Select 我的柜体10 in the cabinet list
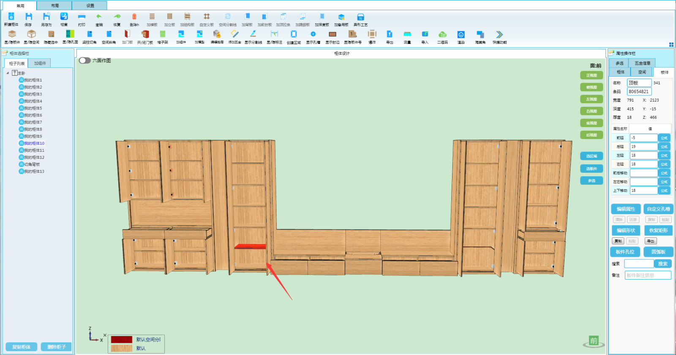This screenshot has width=676, height=355. pyautogui.click(x=34, y=143)
